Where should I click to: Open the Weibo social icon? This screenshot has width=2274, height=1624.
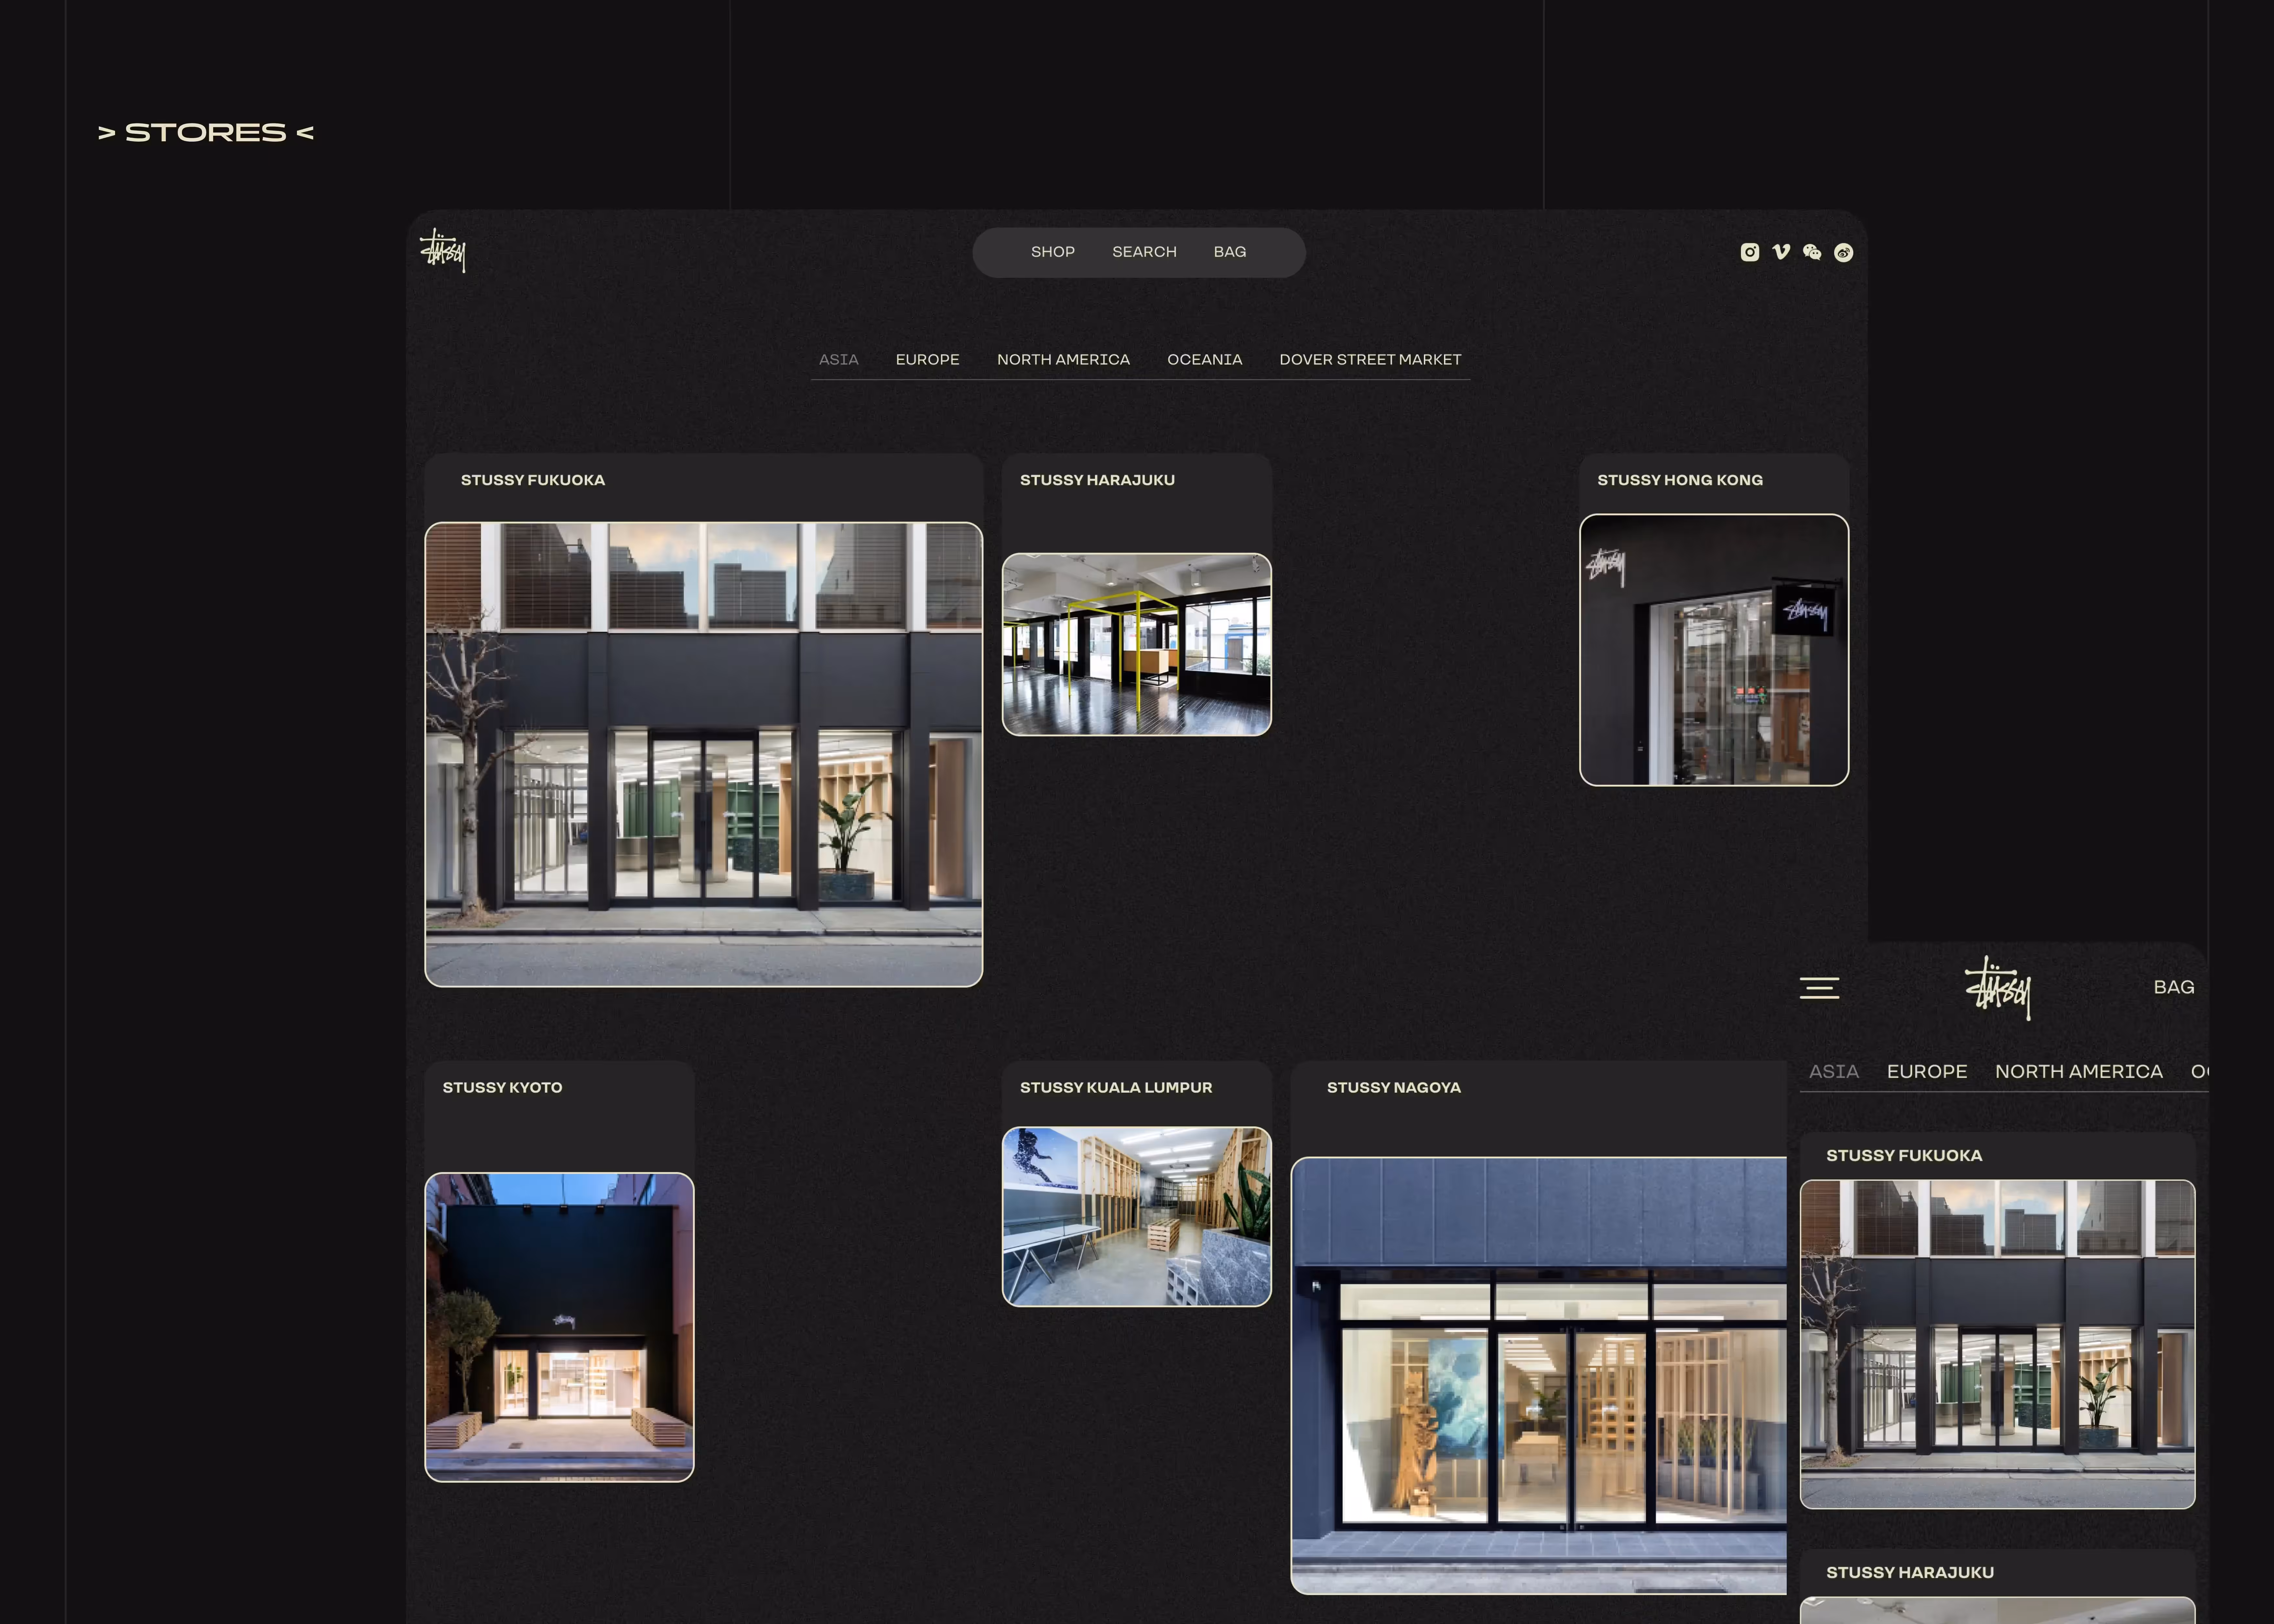[1844, 252]
